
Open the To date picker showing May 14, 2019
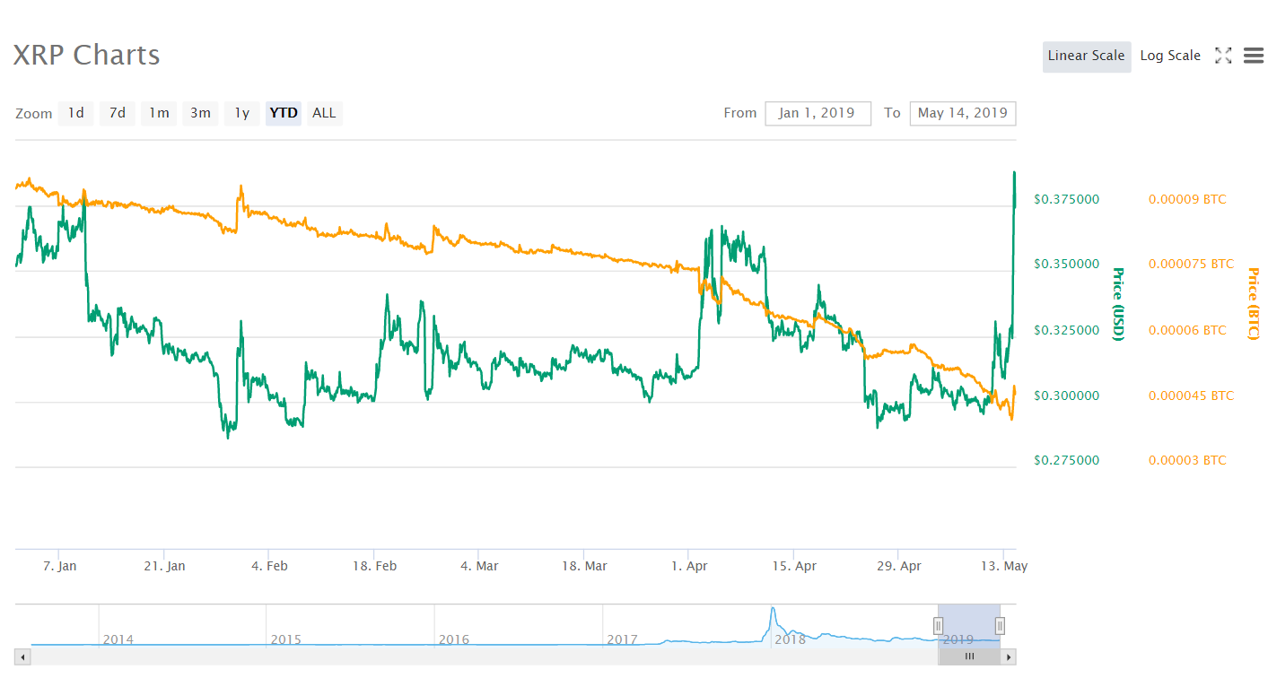tap(963, 113)
